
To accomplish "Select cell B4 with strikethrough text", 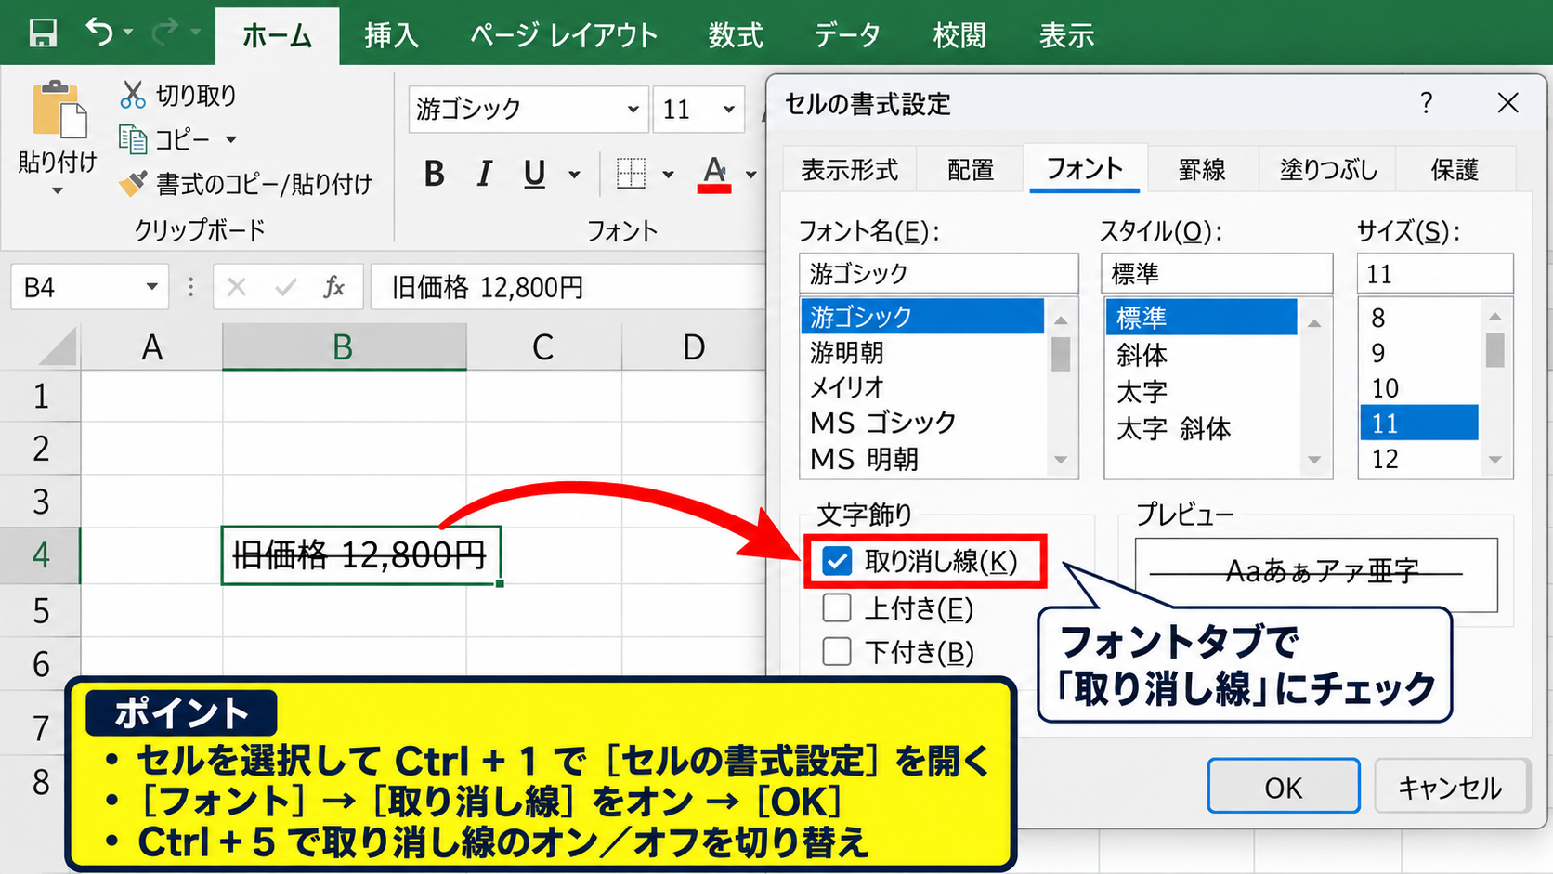I will pos(360,555).
